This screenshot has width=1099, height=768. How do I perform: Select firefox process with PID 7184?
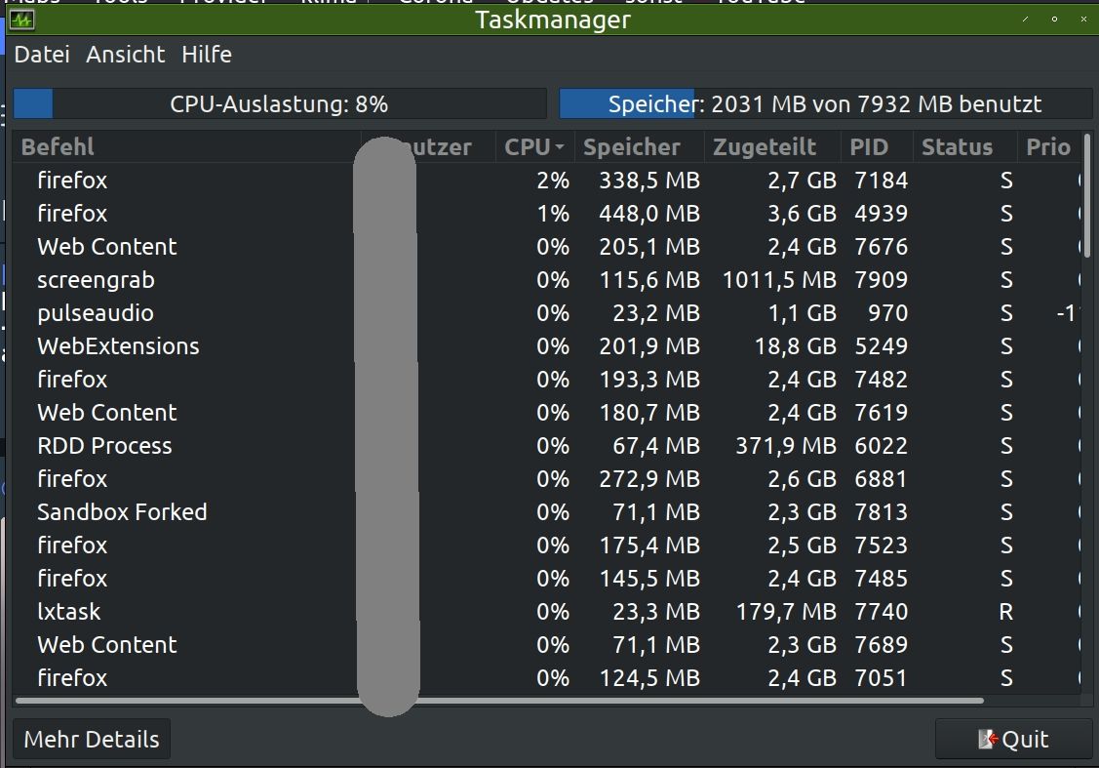click(x=547, y=181)
